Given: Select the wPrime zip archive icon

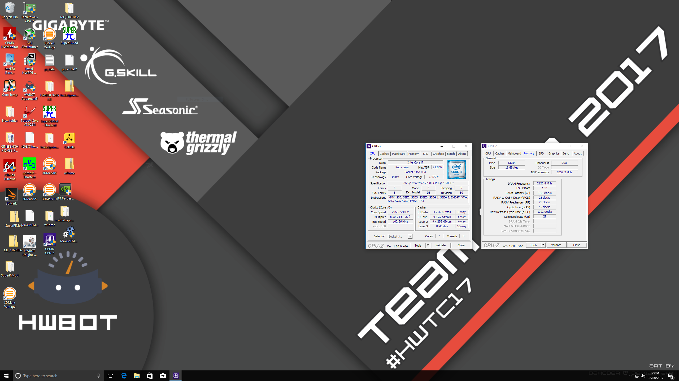Looking at the screenshot, I should (69, 166).
